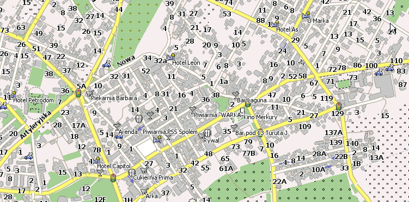
Task: Select the Hotel Petrodom bed icon
Action: pyautogui.click(x=12, y=94)
